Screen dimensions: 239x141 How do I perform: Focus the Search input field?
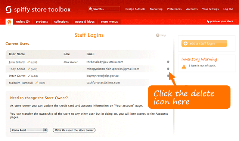pyautogui.click(x=104, y=9)
